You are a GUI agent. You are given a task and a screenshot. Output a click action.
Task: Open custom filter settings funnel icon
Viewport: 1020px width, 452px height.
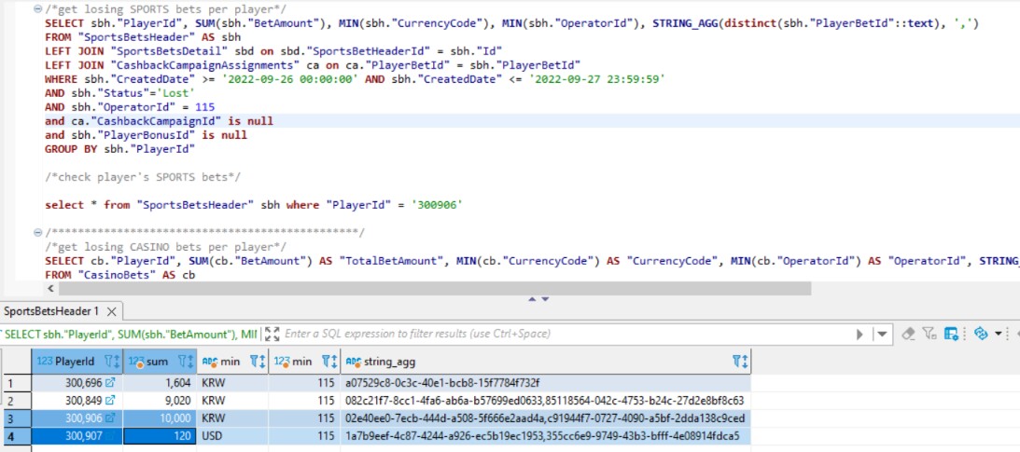pyautogui.click(x=929, y=334)
